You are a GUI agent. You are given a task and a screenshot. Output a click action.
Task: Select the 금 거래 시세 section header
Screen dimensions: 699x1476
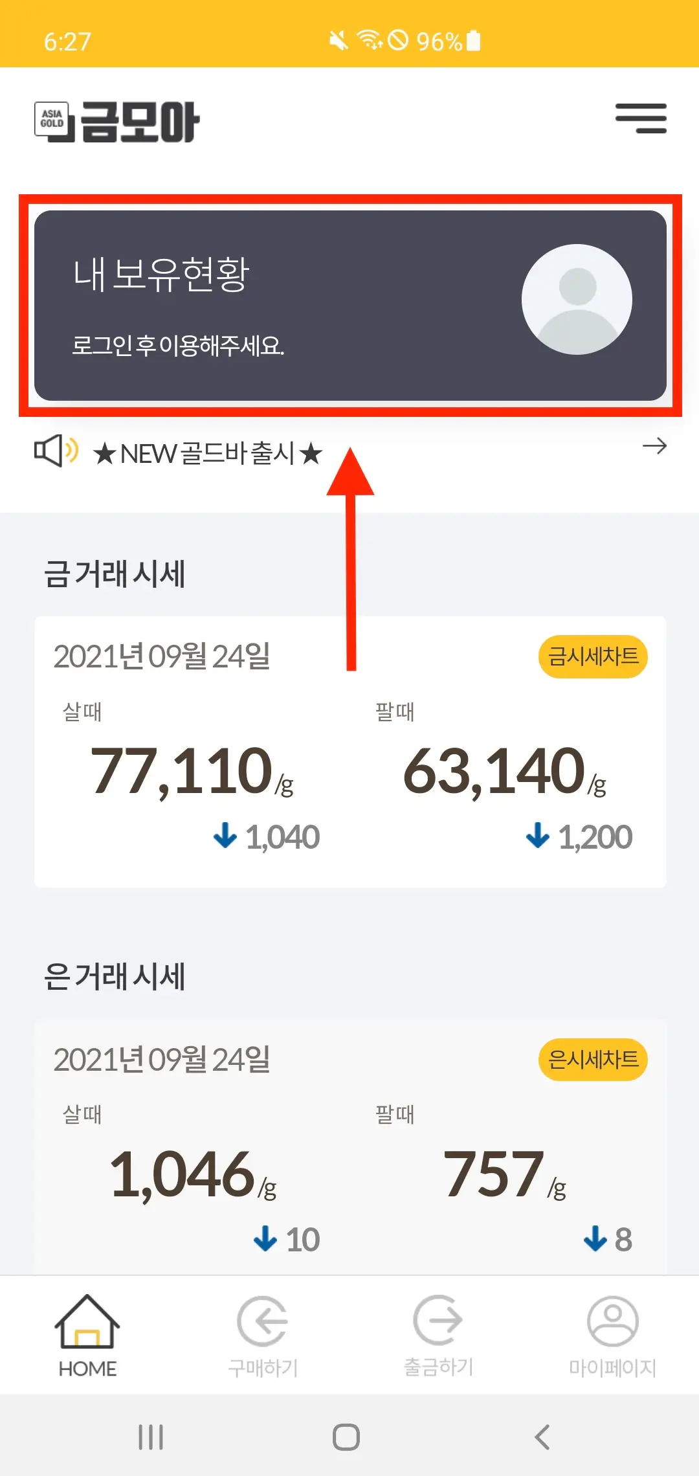115,573
